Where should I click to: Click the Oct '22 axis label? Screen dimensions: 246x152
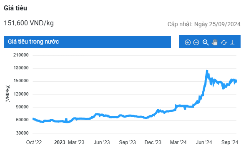(34, 142)
